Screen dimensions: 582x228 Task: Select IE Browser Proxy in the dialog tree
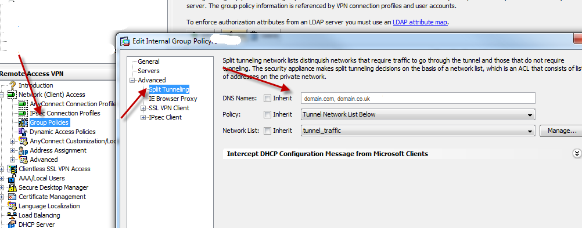(x=173, y=99)
